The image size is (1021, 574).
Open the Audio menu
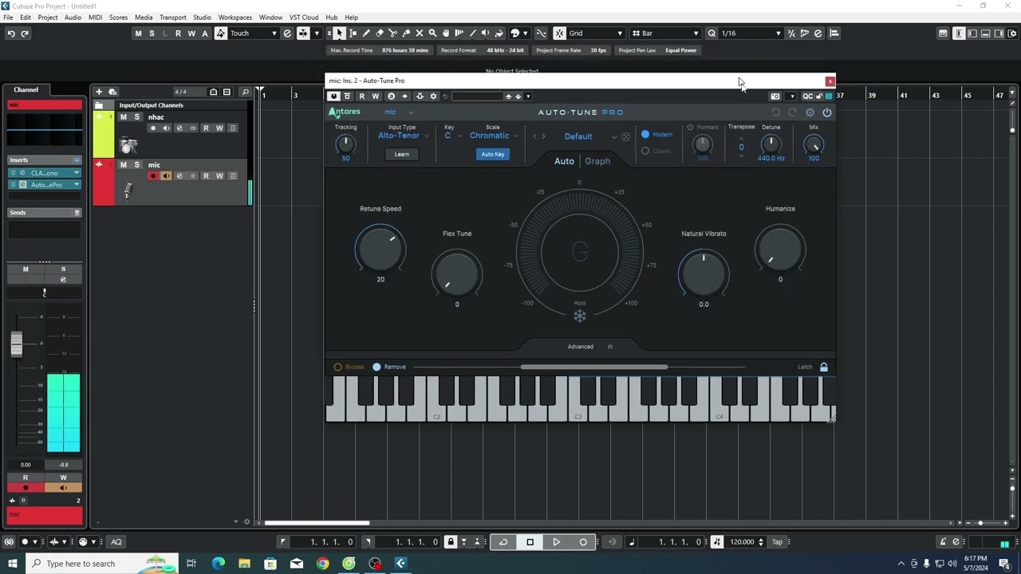point(73,17)
